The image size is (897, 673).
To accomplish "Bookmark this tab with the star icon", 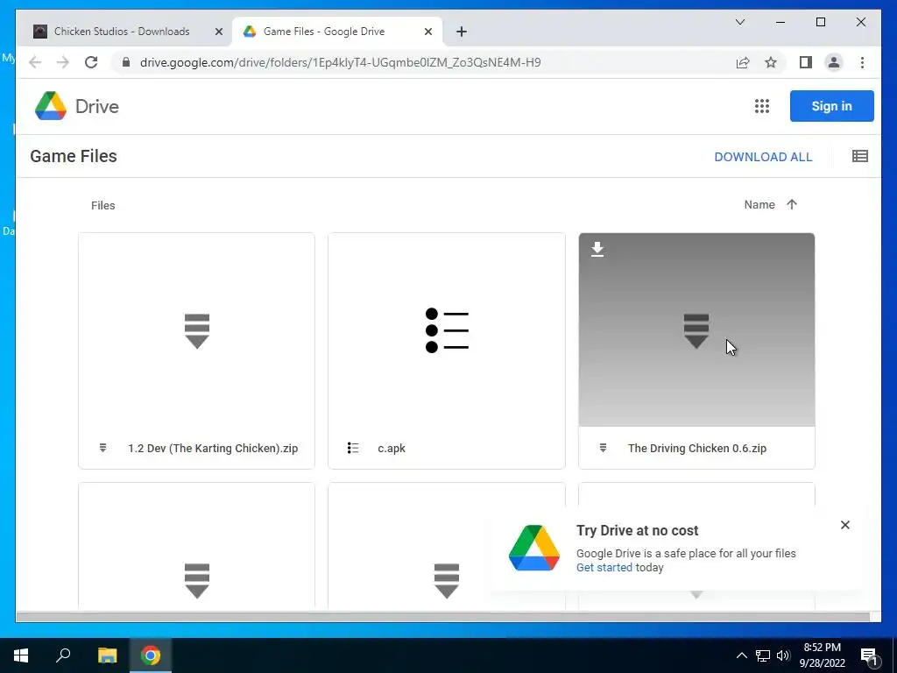I will click(771, 62).
